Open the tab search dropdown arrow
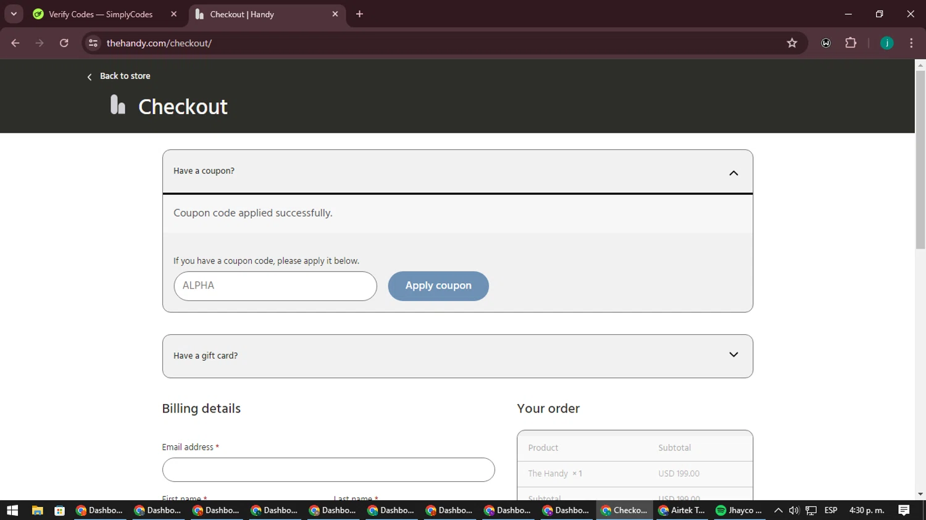 [14, 14]
